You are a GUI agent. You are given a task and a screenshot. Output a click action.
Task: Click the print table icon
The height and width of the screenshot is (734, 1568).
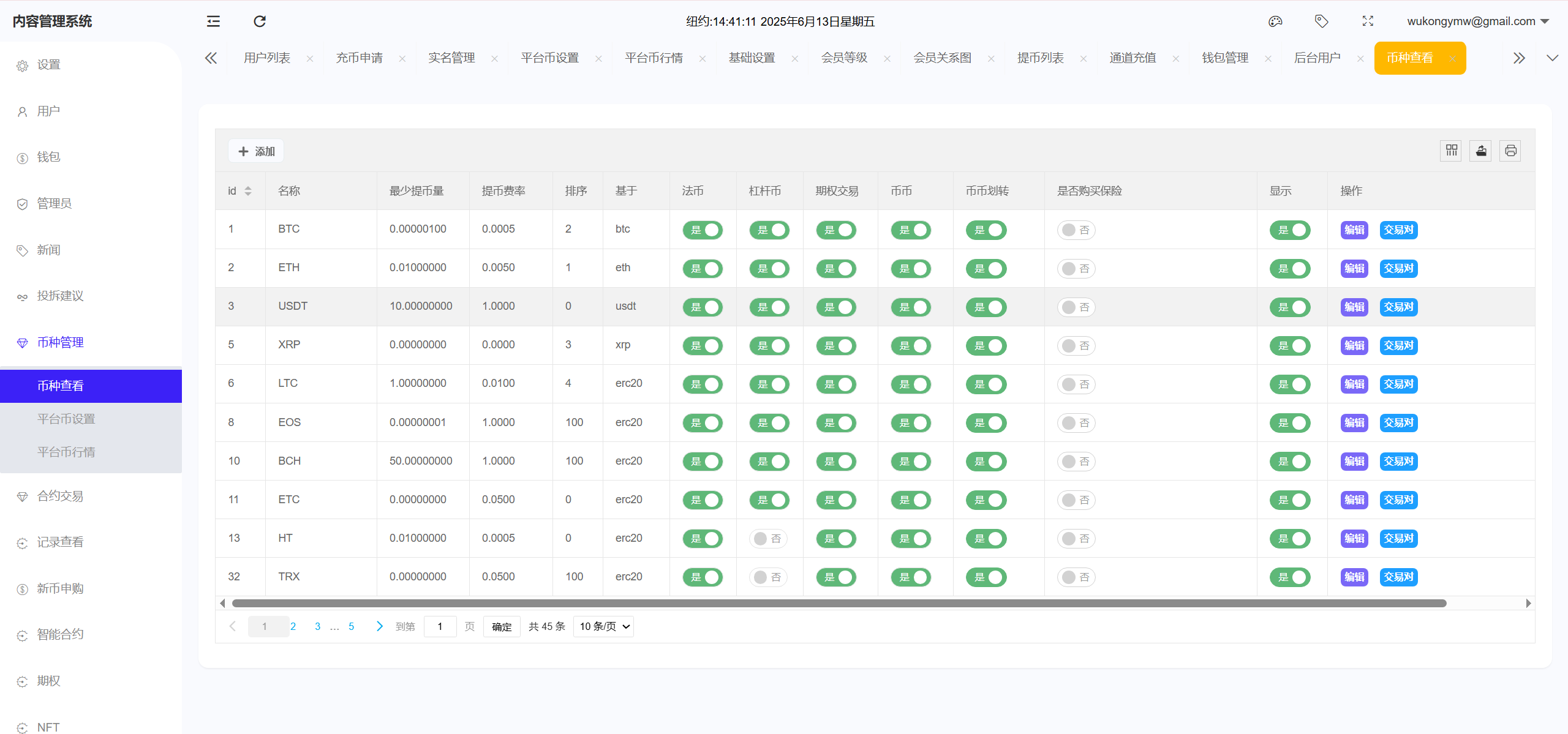(1510, 151)
